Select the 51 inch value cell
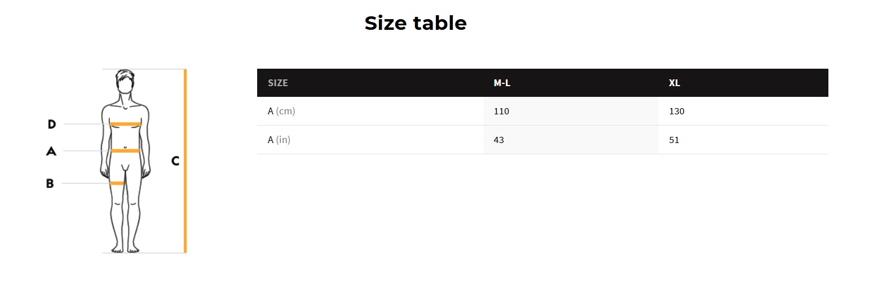The height and width of the screenshot is (290, 869). pos(674,140)
